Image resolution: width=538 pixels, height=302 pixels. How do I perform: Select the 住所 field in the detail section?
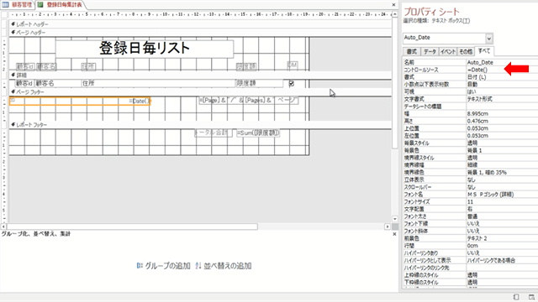pyautogui.click(x=158, y=83)
